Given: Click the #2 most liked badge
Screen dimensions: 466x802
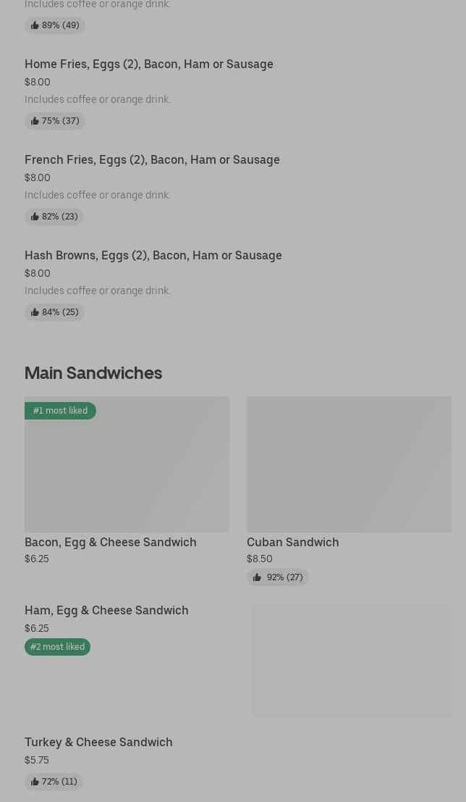Looking at the screenshot, I should (x=57, y=647).
